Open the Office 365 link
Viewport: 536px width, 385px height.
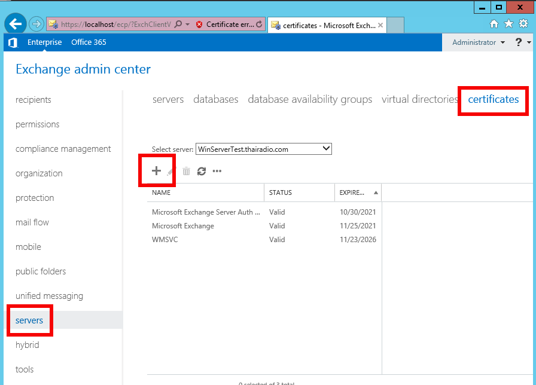coord(89,42)
